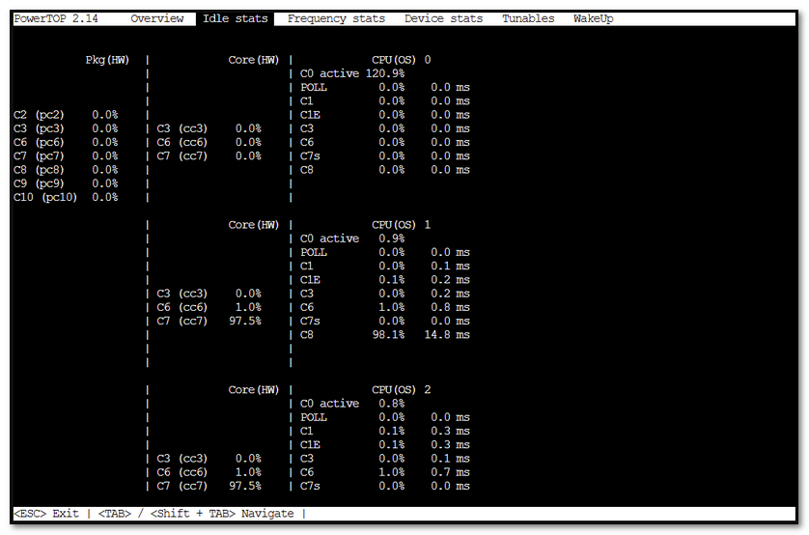
Task: Select the 98.1% value in the C8 row
Action: click(x=388, y=335)
